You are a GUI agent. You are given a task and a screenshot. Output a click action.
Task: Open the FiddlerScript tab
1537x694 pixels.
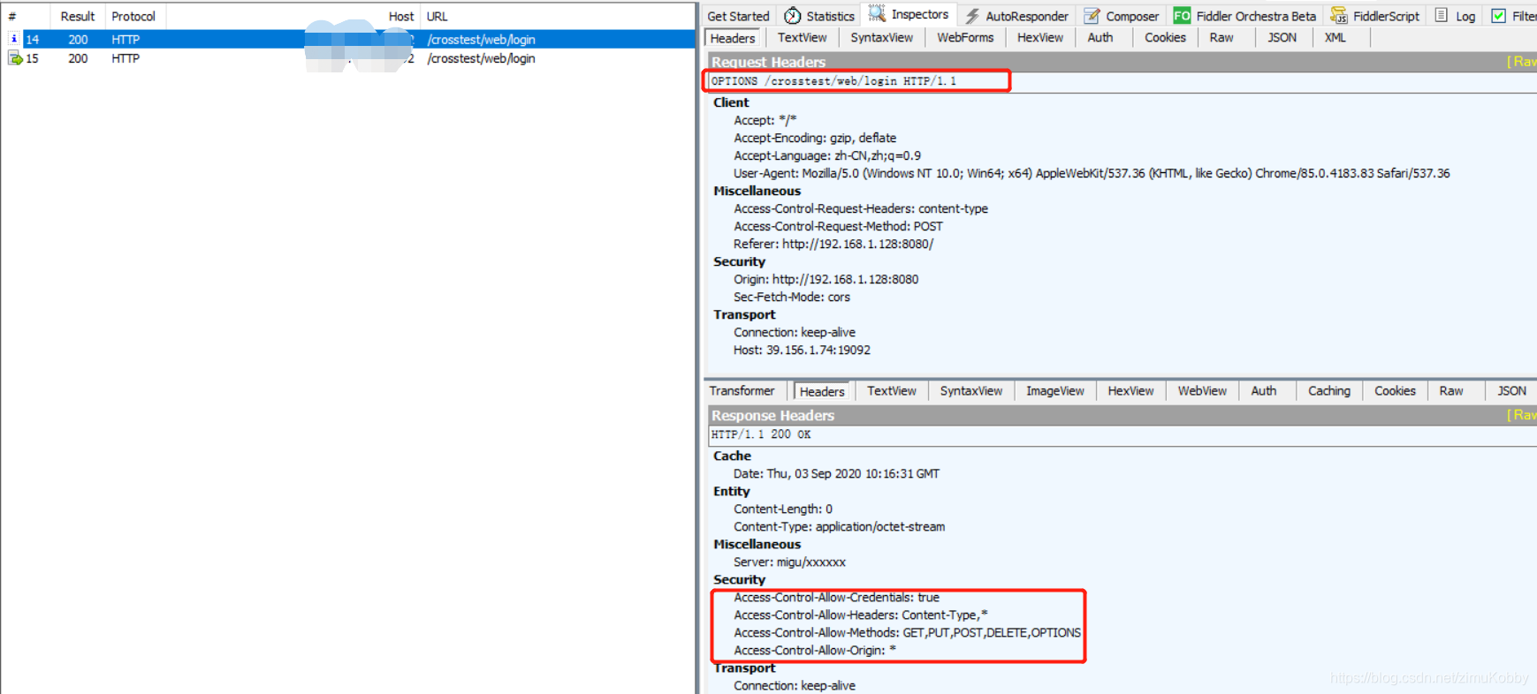click(1386, 16)
